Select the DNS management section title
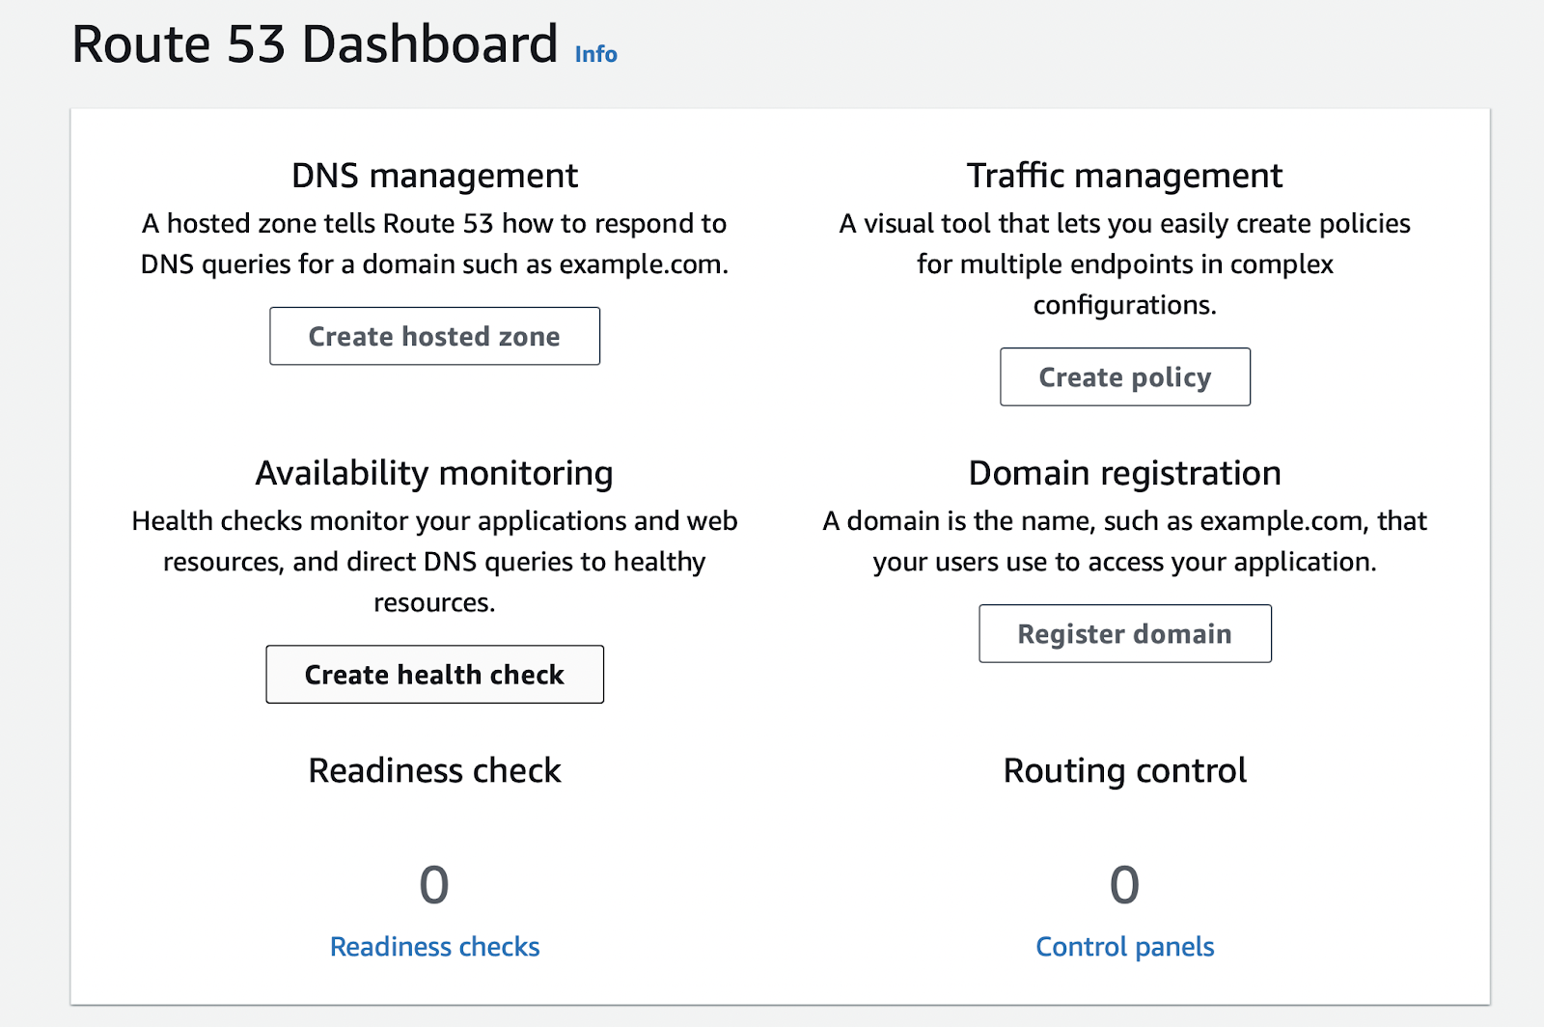This screenshot has width=1544, height=1027. point(434,176)
